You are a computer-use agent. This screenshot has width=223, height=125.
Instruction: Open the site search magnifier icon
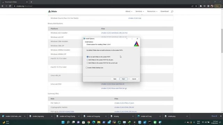[x=172, y=11]
